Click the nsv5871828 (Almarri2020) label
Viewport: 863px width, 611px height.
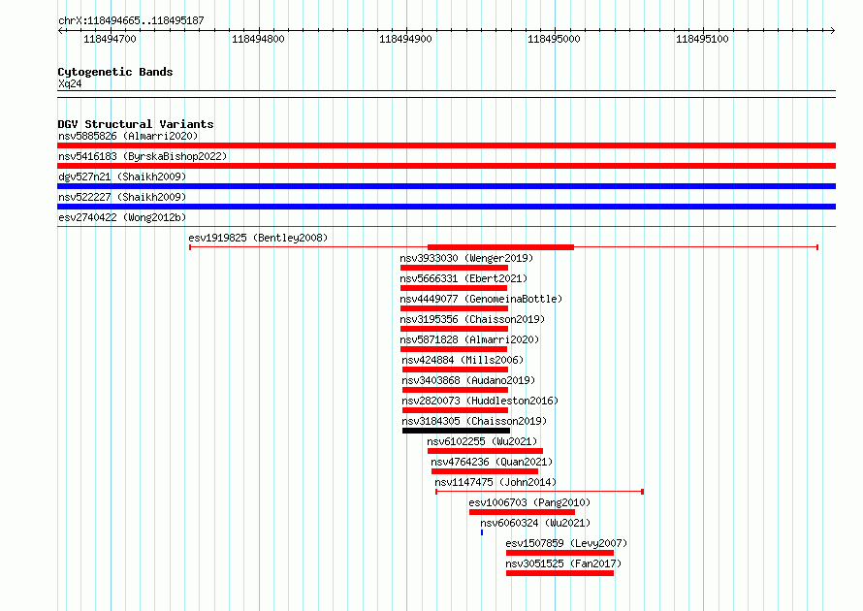pyautogui.click(x=469, y=339)
